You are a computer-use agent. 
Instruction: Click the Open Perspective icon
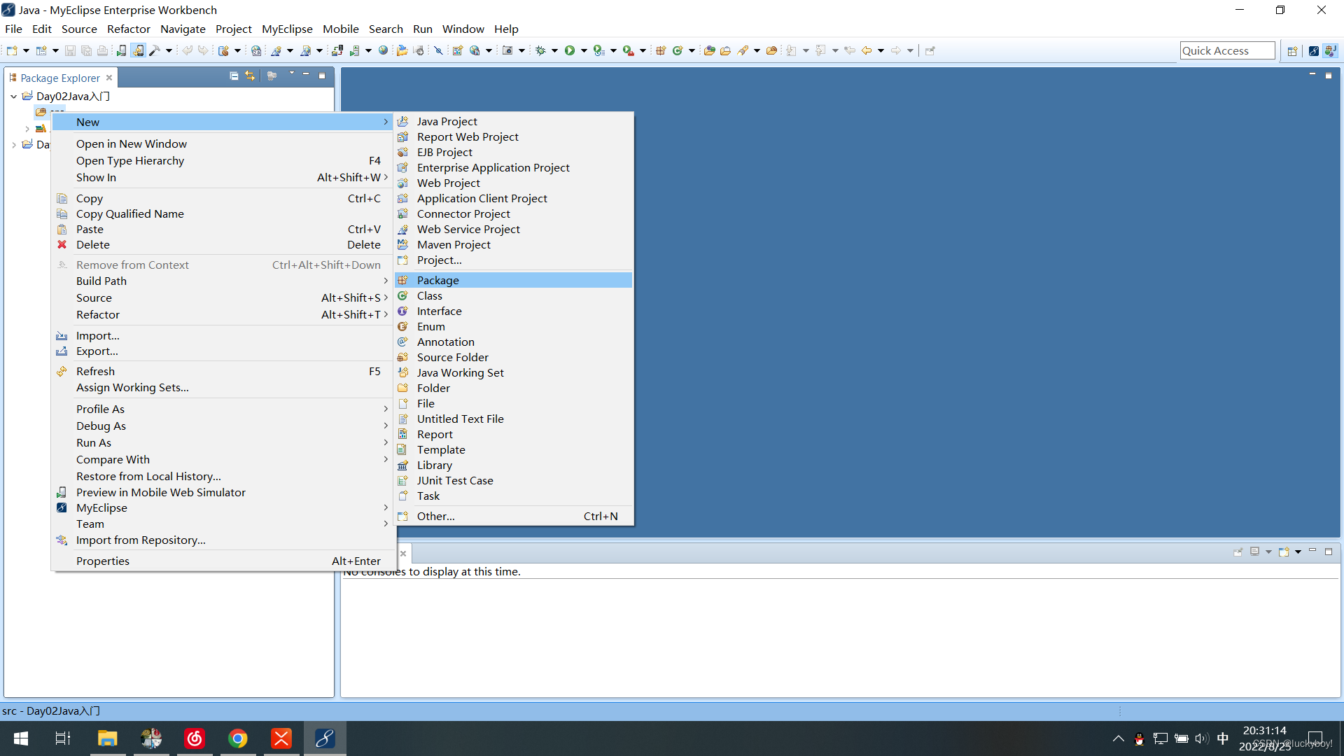[1292, 50]
